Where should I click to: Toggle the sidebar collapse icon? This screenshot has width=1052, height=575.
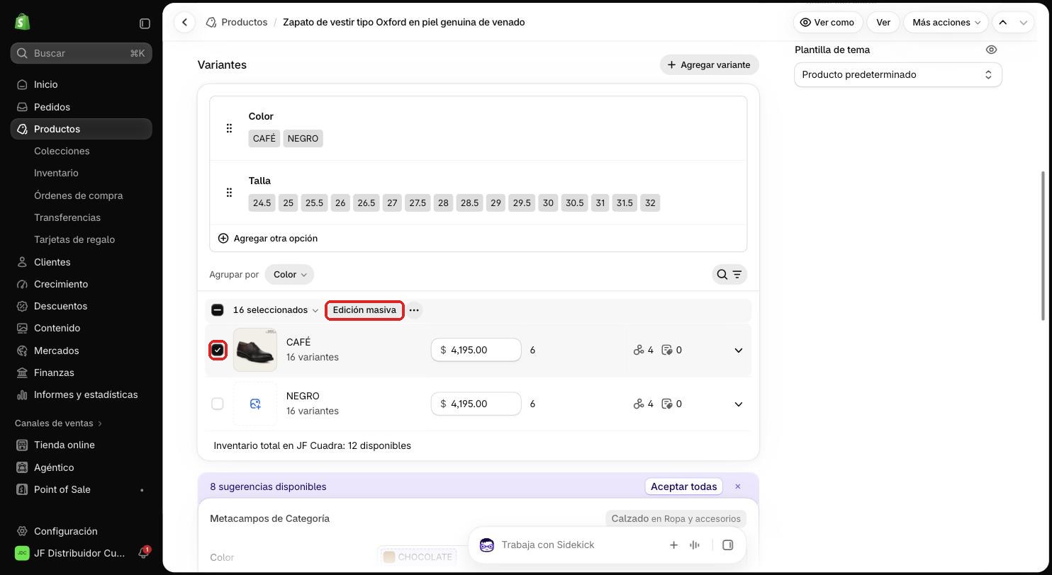tap(145, 23)
